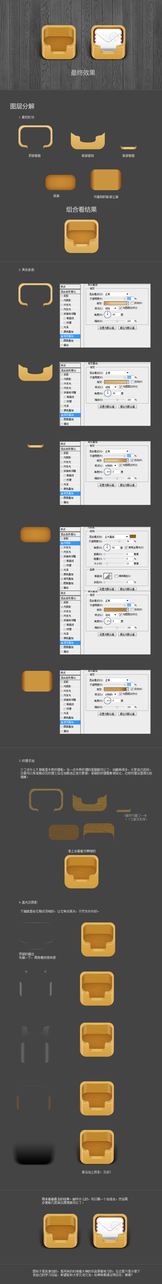
Task: Click the angle dial in the top frame gradient dialog
Action: click(x=107, y=315)
